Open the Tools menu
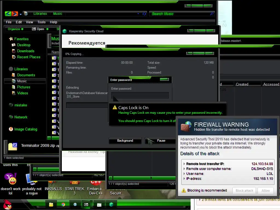This screenshot has width=280, height=210. tap(42, 22)
